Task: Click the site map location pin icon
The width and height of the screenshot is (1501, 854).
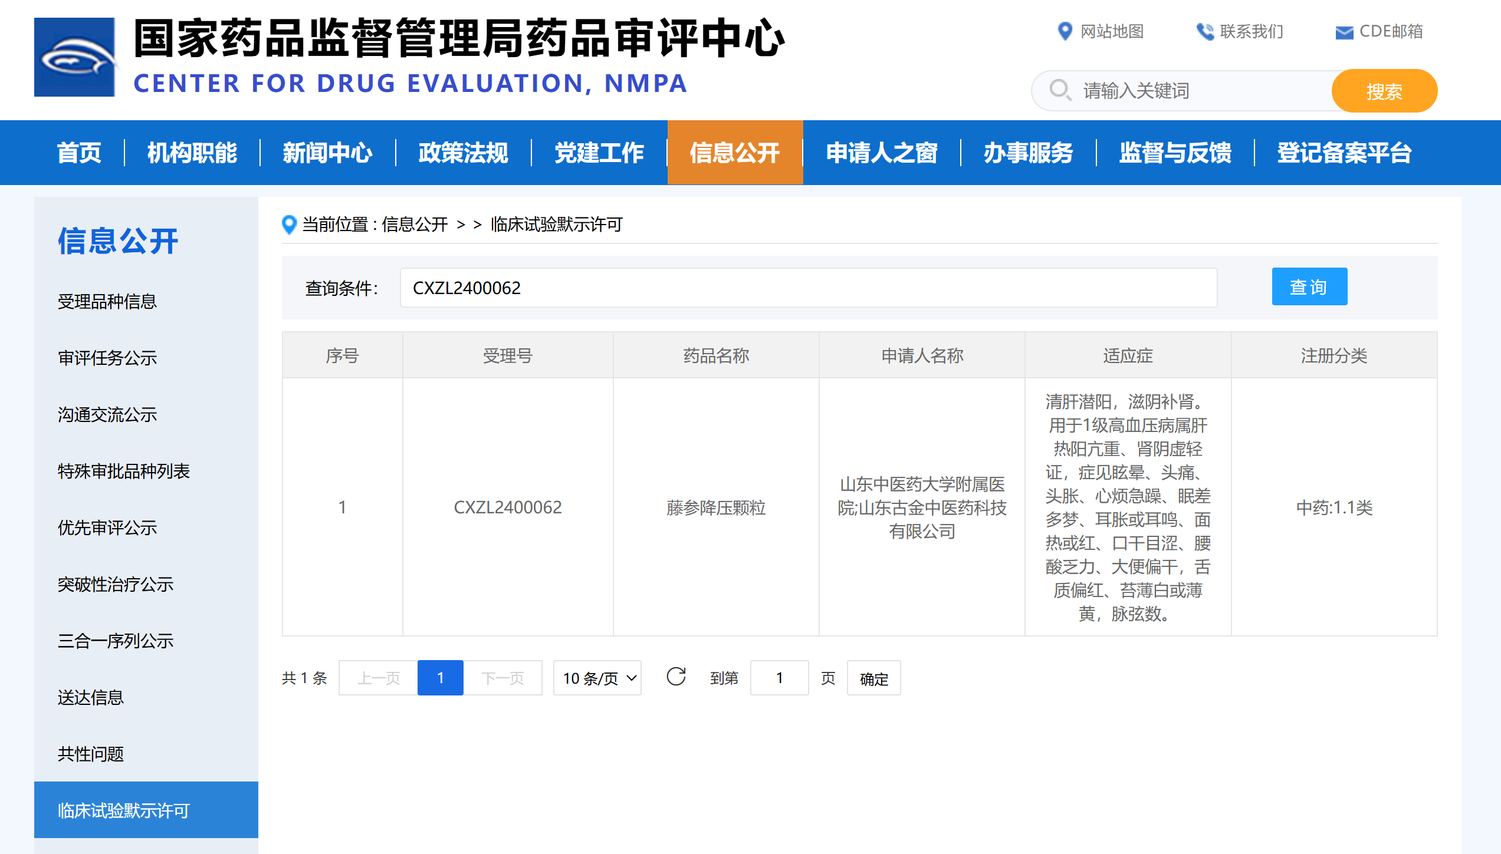Action: tap(1065, 31)
